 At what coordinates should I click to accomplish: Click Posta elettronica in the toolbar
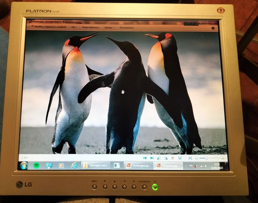[91, 27]
